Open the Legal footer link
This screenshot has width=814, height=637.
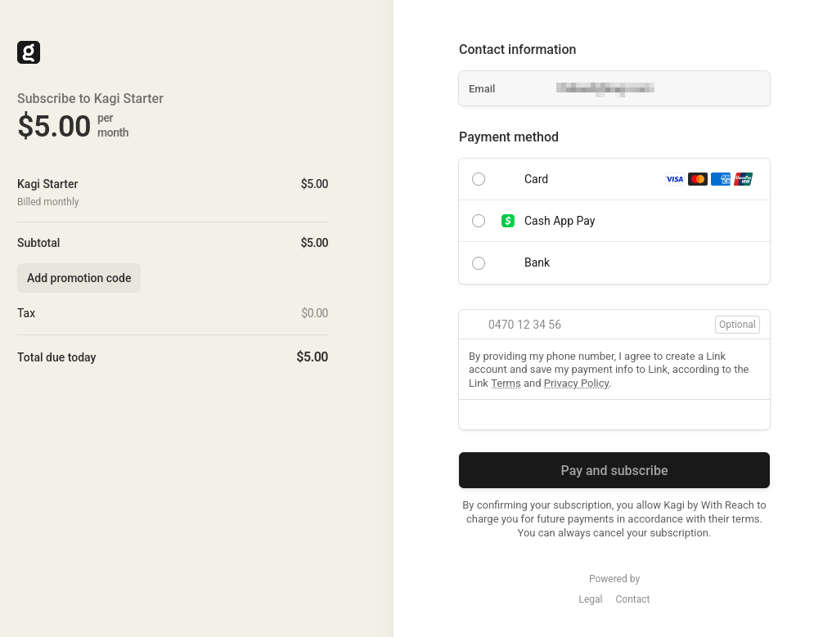[x=590, y=599]
